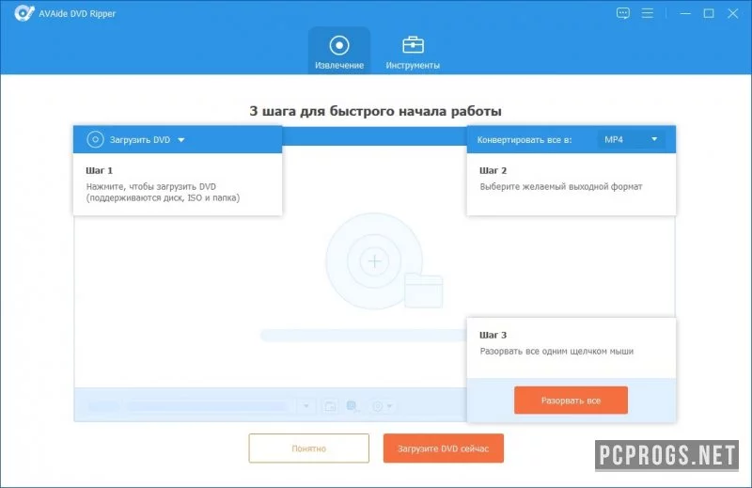The height and width of the screenshot is (488, 752).
Task: Click the 'Шаг 2' heading
Action: 493,170
